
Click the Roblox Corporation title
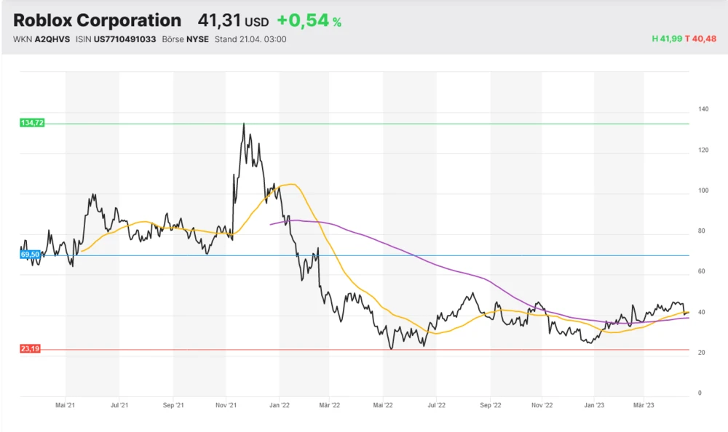point(98,21)
